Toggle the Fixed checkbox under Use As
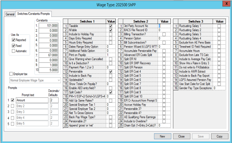 pyautogui.click(x=13, y=46)
